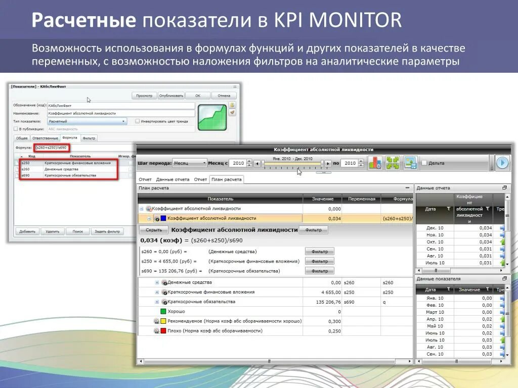Click the round blue play button
The height and width of the screenshot is (388, 518).
(x=502, y=163)
